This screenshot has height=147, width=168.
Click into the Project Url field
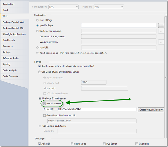(x=97, y=109)
